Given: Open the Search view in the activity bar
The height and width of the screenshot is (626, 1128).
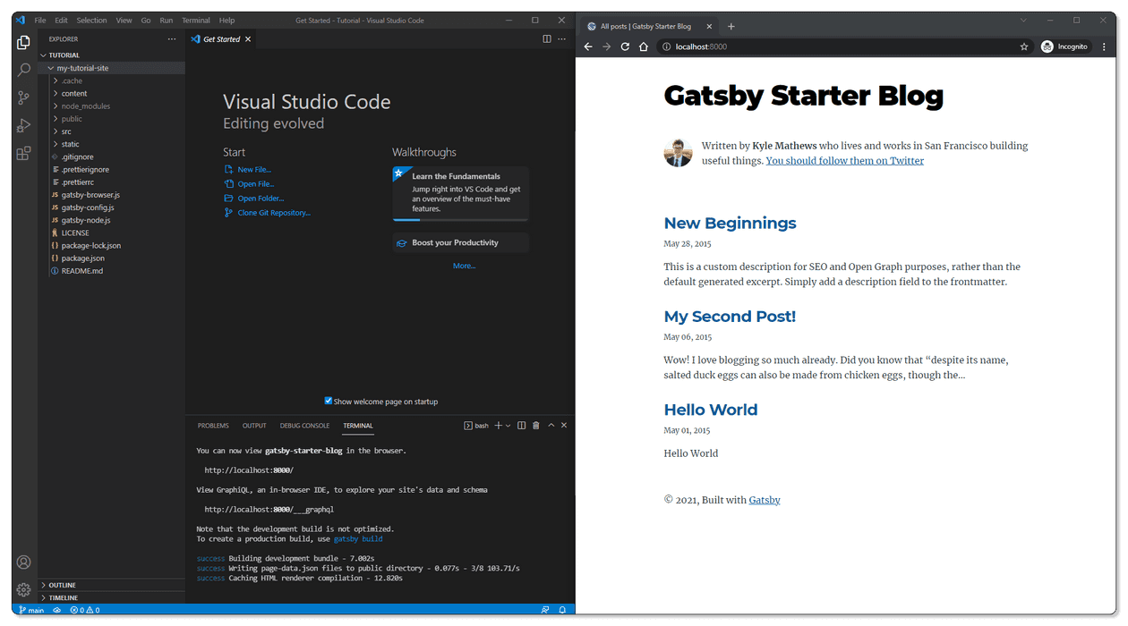Looking at the screenshot, I should coord(23,70).
